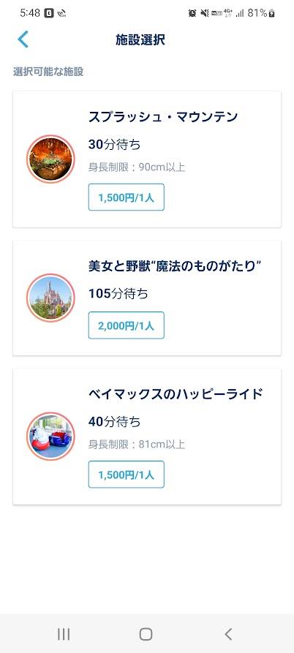Tap the 105分待ち wait time text
The image size is (294, 653).
point(118,294)
